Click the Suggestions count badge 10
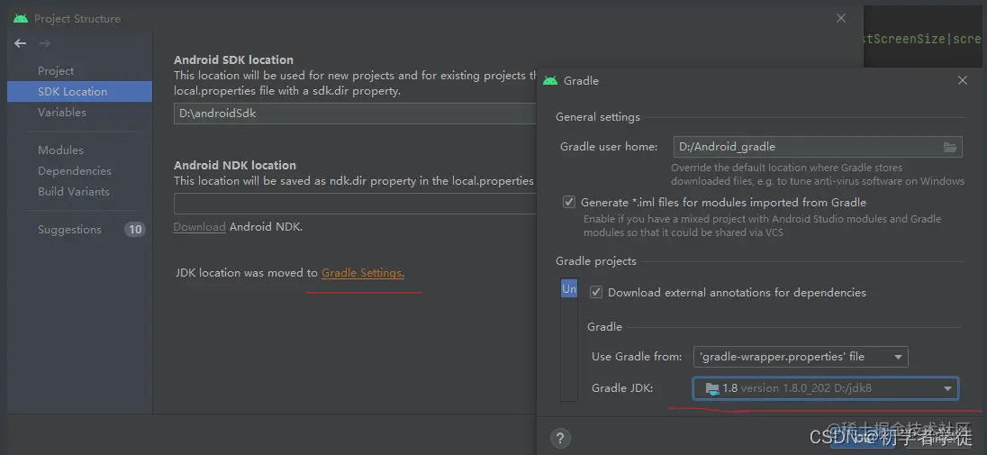987x455 pixels. point(135,230)
